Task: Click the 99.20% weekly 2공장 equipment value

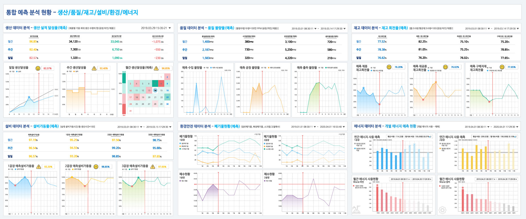Action: click(x=116, y=148)
